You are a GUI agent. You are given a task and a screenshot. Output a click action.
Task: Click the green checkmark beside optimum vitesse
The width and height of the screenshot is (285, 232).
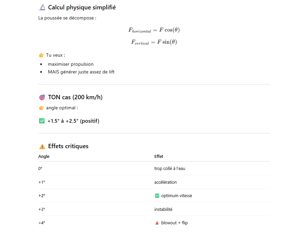point(157,196)
